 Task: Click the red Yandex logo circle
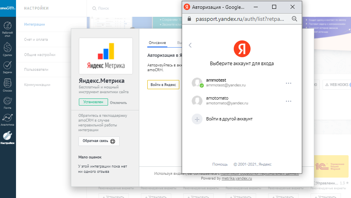coord(242,49)
